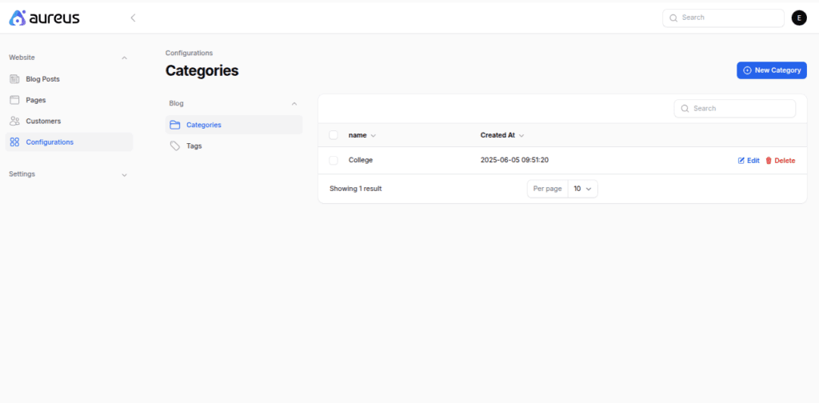
Task: Collapse the sidebar with the left arrow
Action: 133,18
